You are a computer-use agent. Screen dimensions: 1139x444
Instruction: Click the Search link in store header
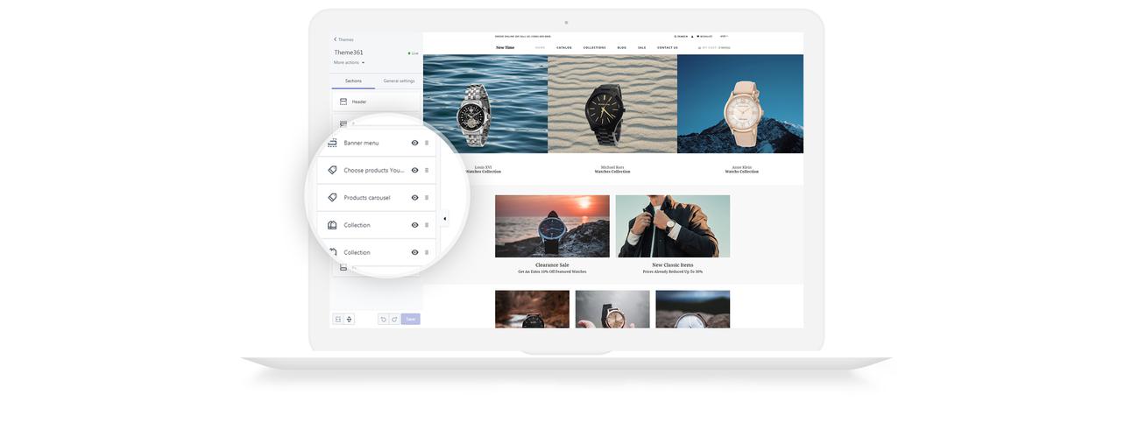point(681,36)
